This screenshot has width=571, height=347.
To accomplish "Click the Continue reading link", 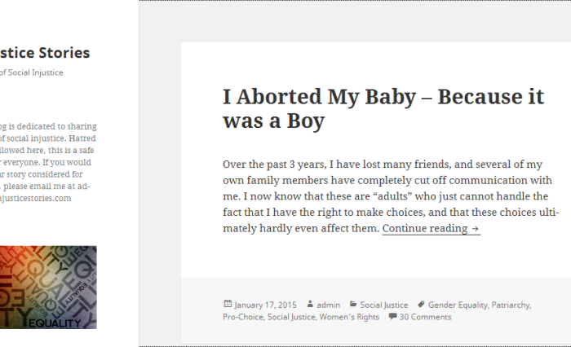I will pyautogui.click(x=432, y=228).
